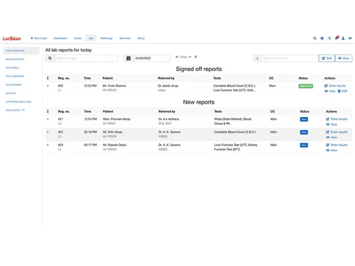View report for Rakesh Desai

(x=332, y=150)
